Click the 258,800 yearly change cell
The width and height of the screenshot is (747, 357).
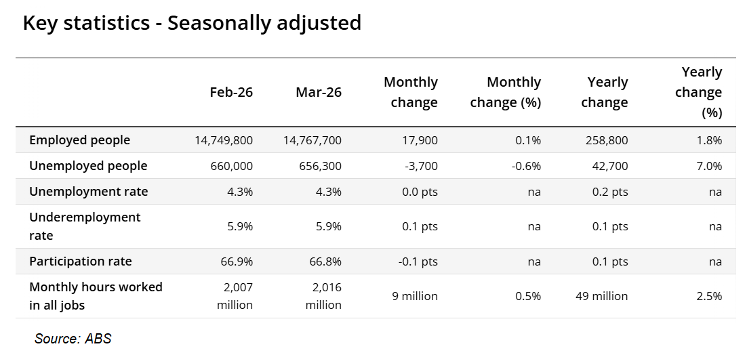607,140
